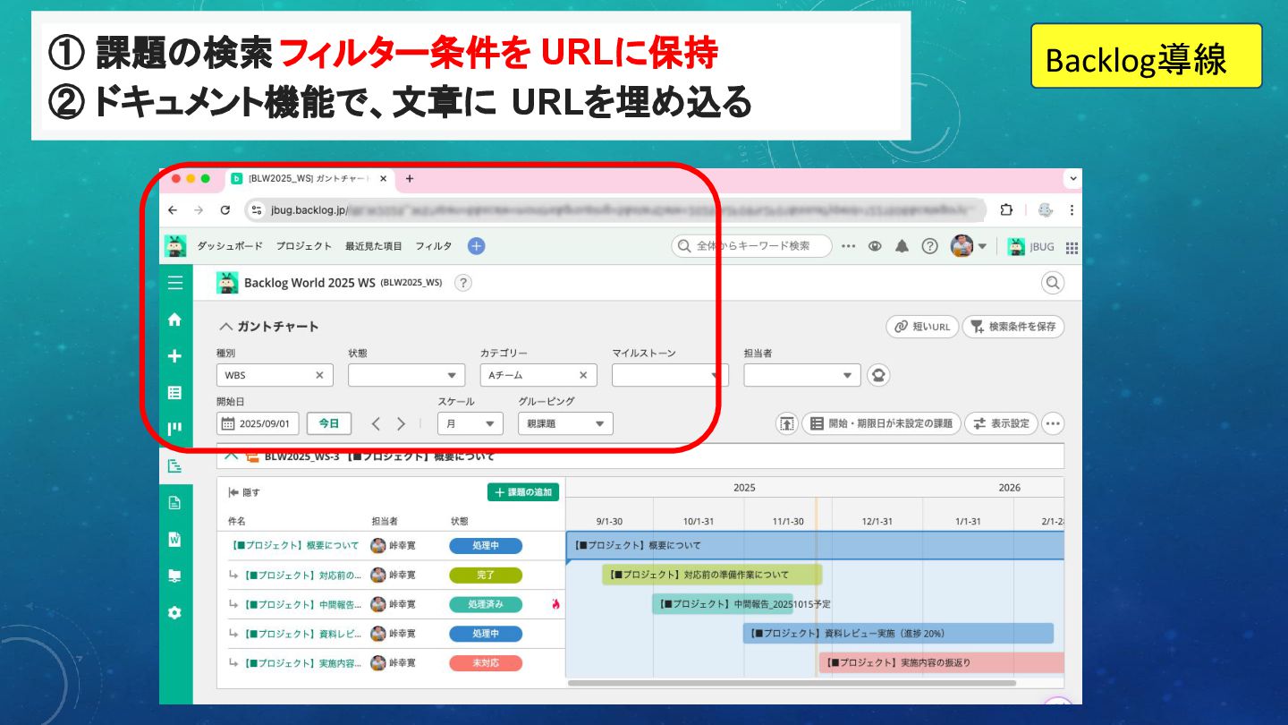Click the green 課題の追加 button
Viewport: 1288px width, 725px height.
[523, 492]
